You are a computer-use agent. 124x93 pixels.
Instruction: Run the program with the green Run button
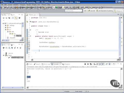(x=27, y=7)
